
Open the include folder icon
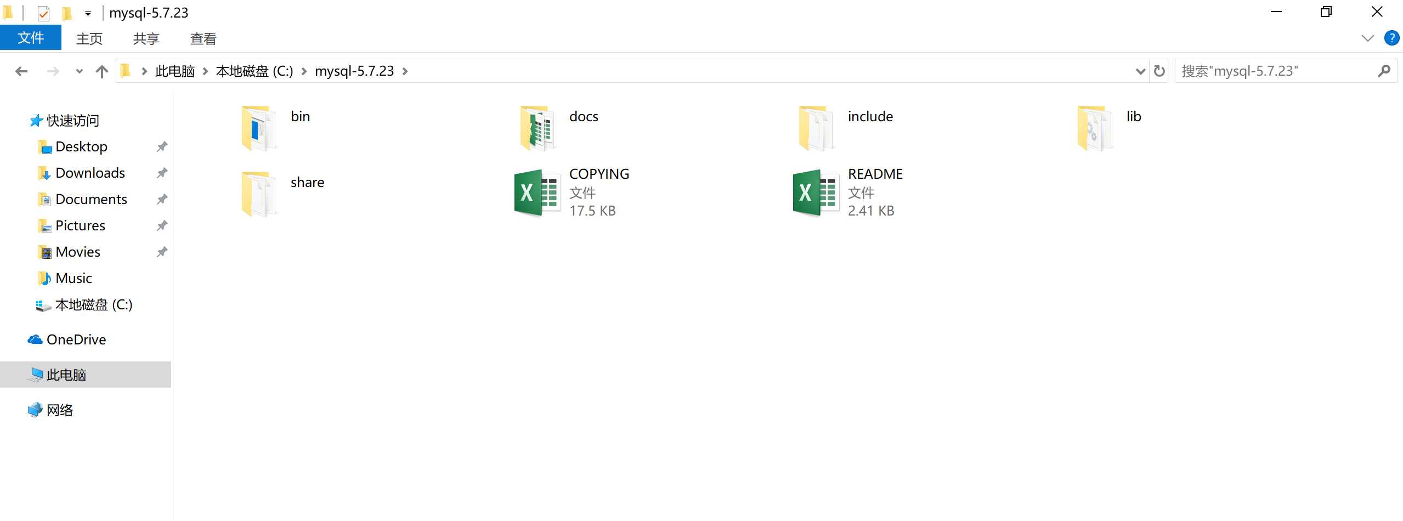816,128
